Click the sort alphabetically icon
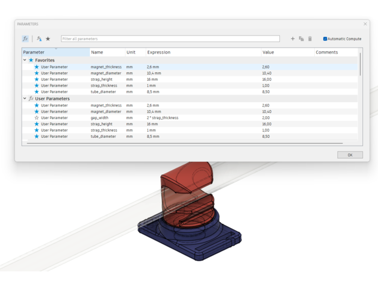The height and width of the screenshot is (284, 378). [x=39, y=39]
